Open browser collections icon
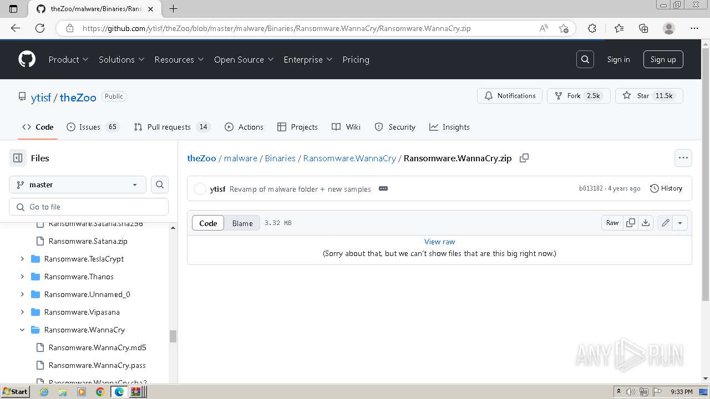Screen dimensions: 710x399 pyautogui.click(x=643, y=28)
